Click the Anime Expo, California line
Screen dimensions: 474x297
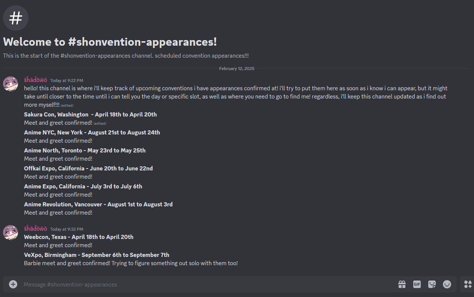(x=83, y=187)
